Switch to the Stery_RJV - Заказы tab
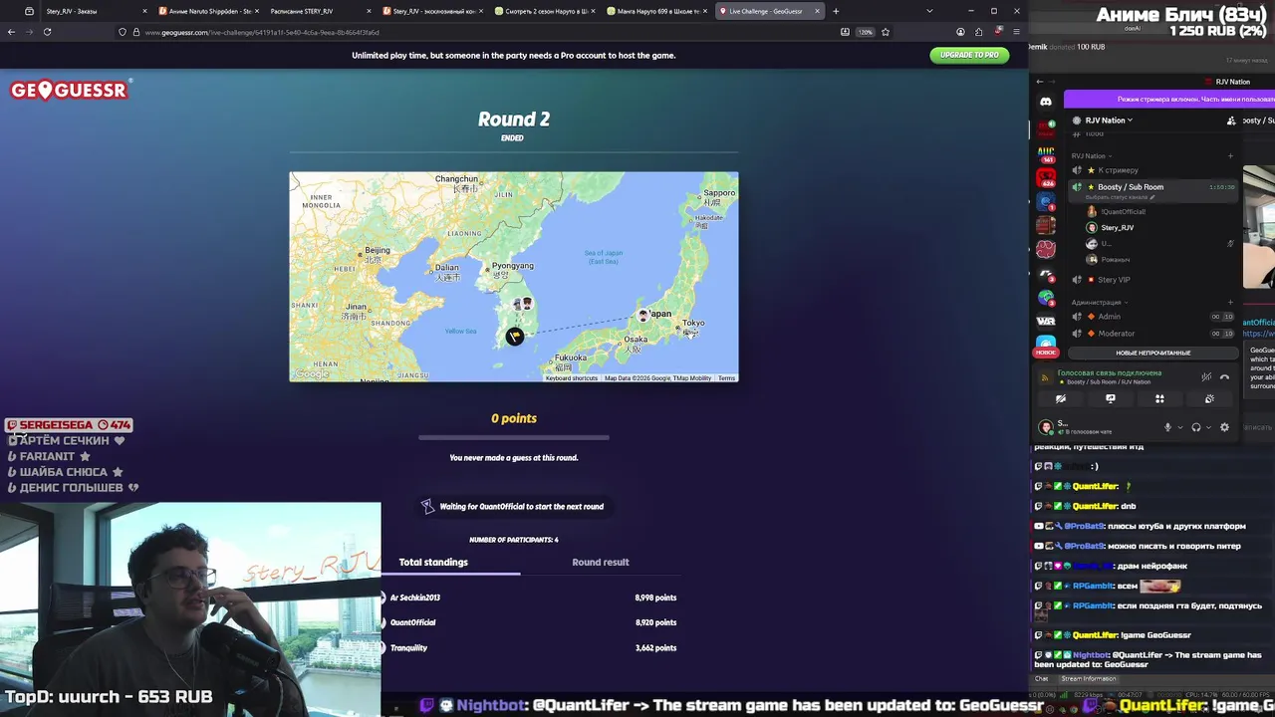Image resolution: width=1275 pixels, height=717 pixels. coord(97,11)
